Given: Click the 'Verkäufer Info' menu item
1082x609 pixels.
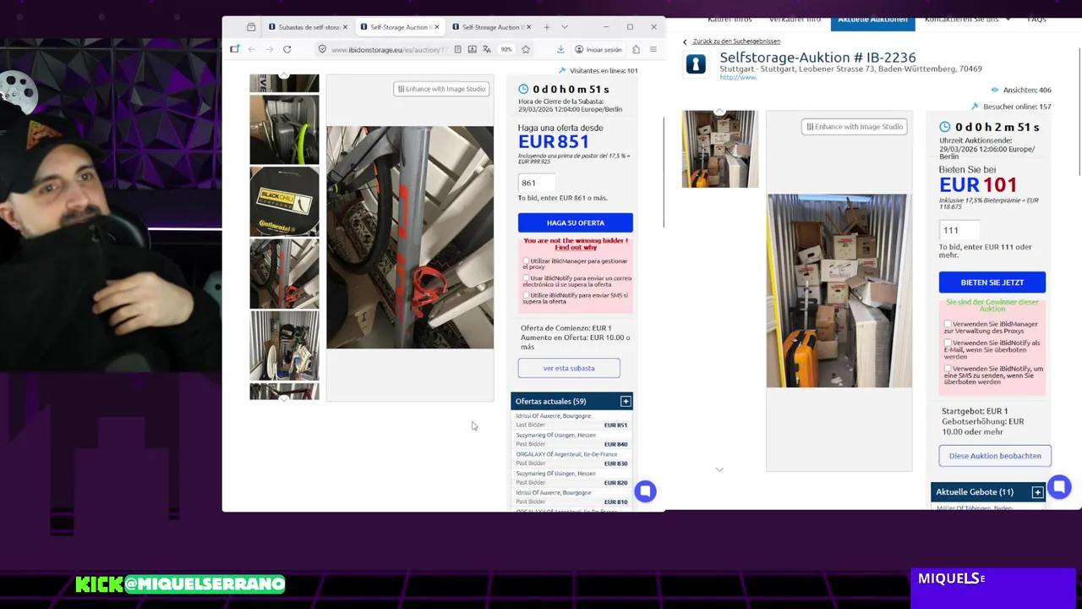Looking at the screenshot, I should click(795, 19).
